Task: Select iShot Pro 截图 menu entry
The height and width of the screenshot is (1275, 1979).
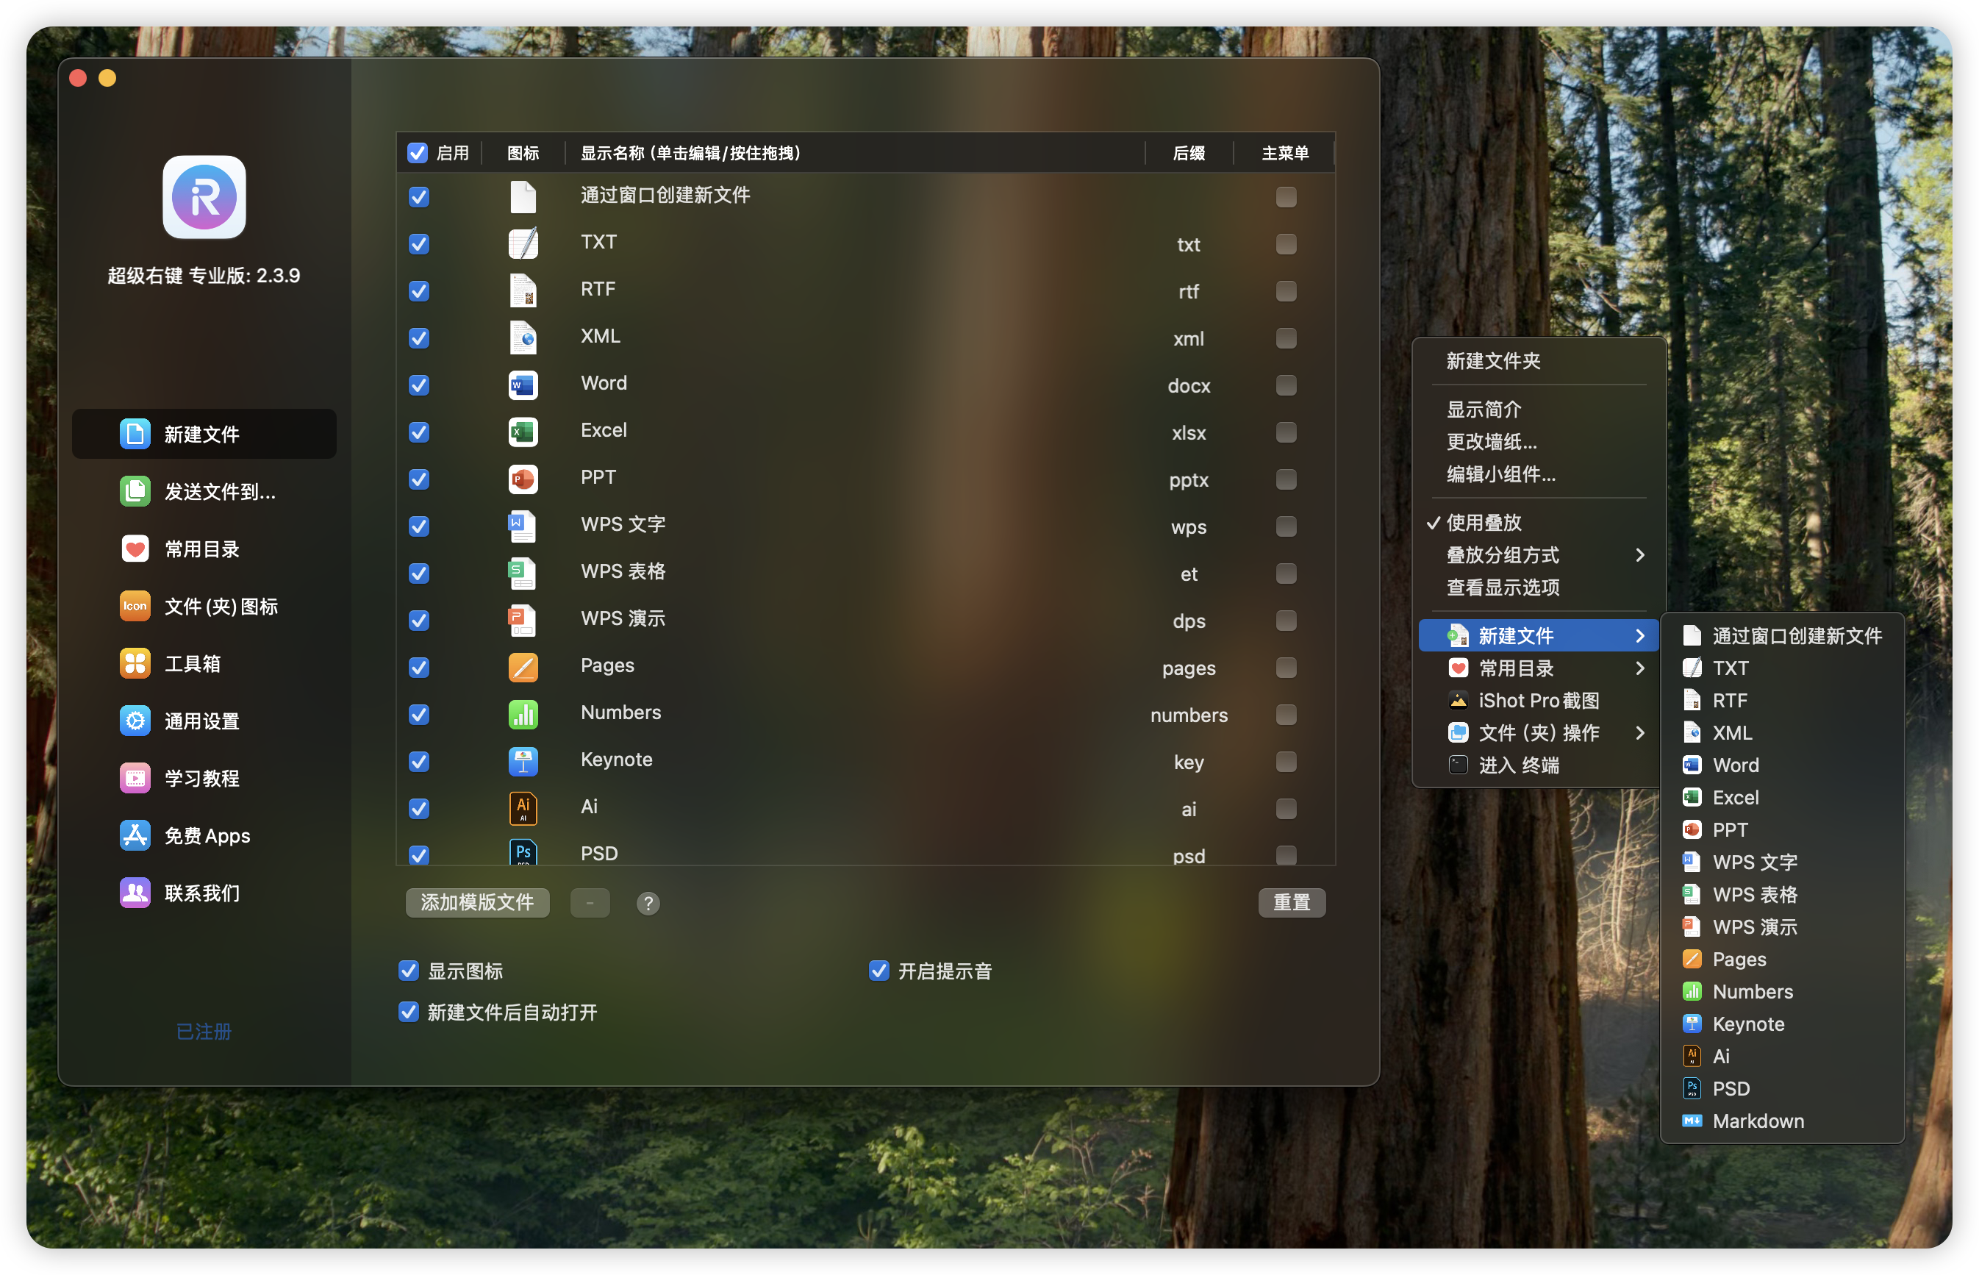Action: pyautogui.click(x=1538, y=701)
